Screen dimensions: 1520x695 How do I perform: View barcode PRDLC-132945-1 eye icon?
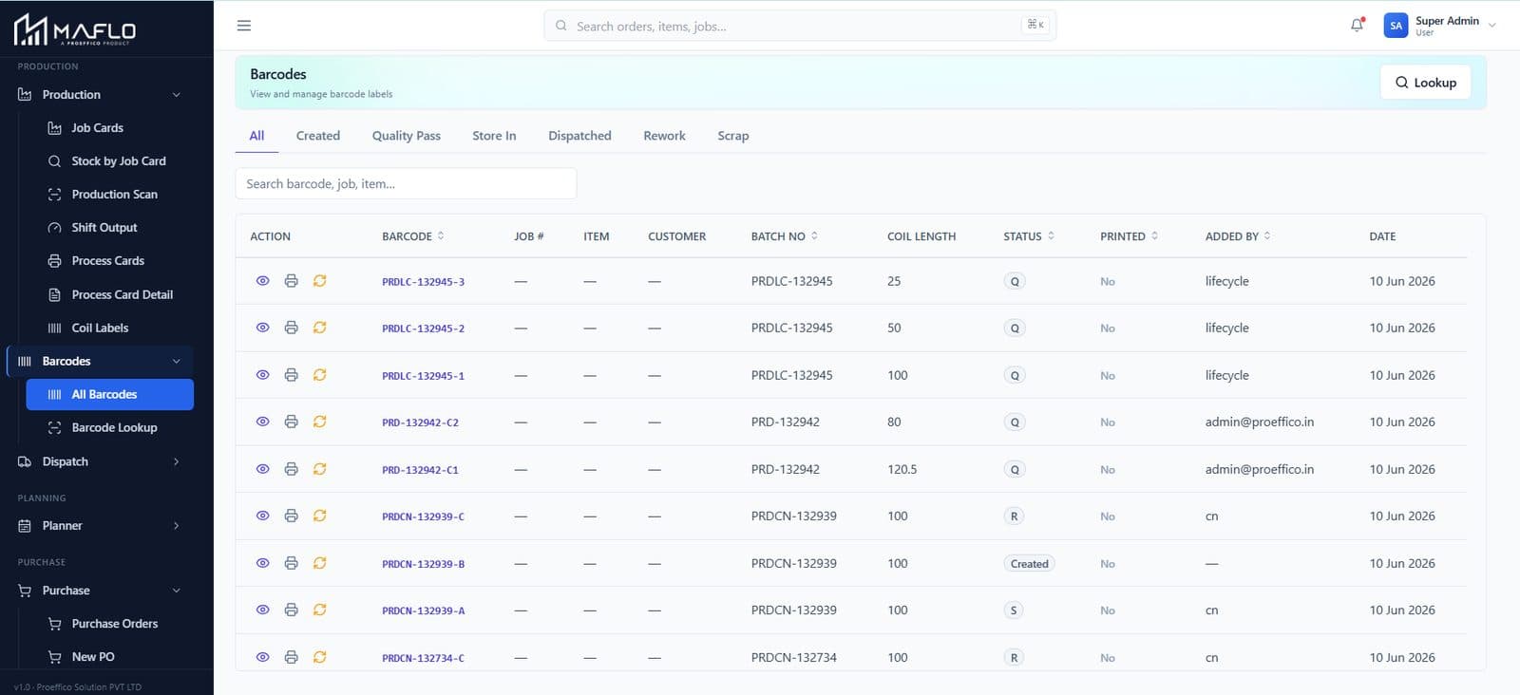point(263,375)
